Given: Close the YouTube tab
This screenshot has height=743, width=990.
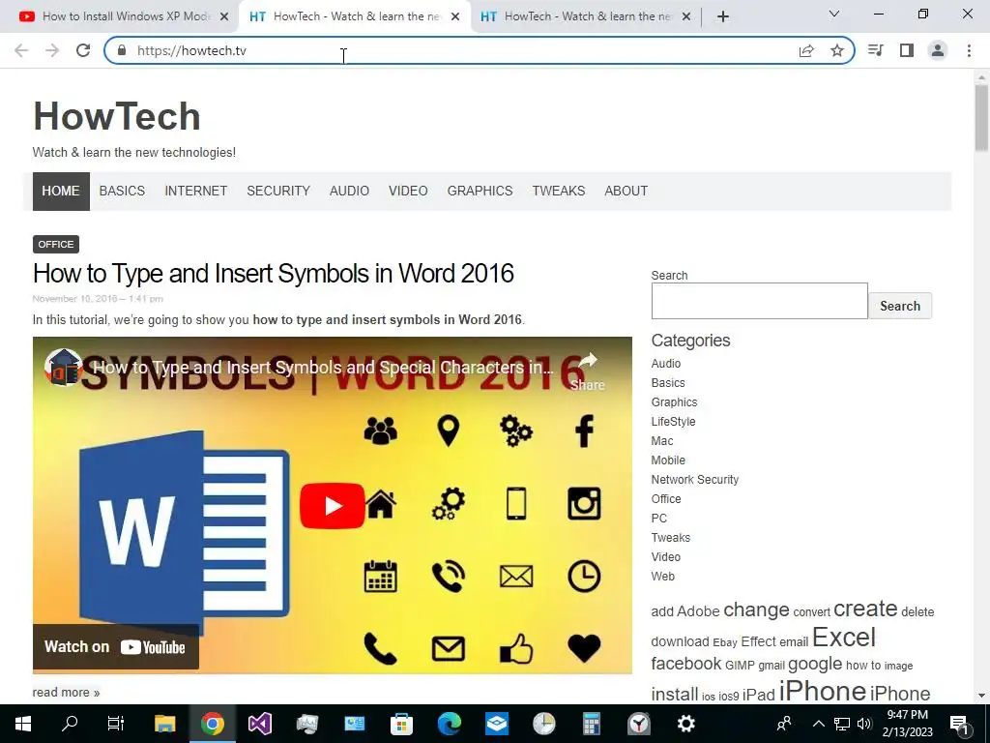Looking at the screenshot, I should click(224, 16).
